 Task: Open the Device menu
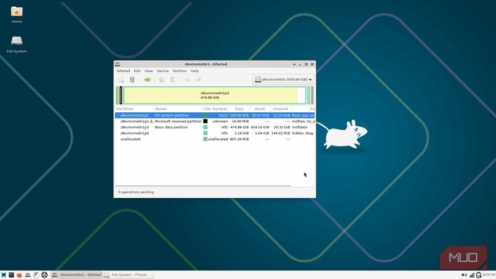click(162, 71)
